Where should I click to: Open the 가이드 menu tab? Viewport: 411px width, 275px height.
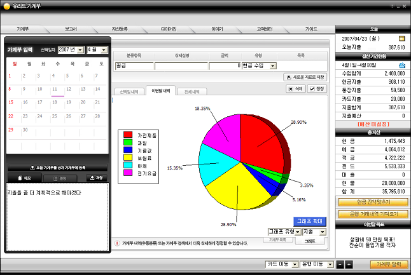311,29
